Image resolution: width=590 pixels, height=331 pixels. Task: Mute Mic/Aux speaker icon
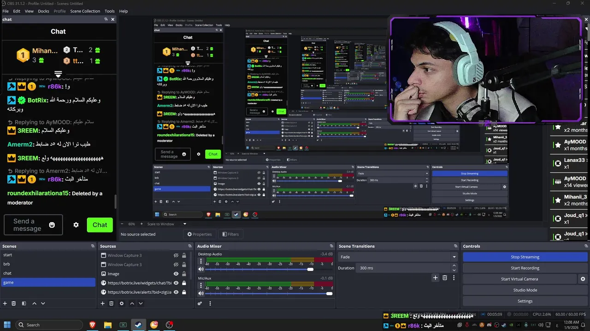pyautogui.click(x=201, y=294)
